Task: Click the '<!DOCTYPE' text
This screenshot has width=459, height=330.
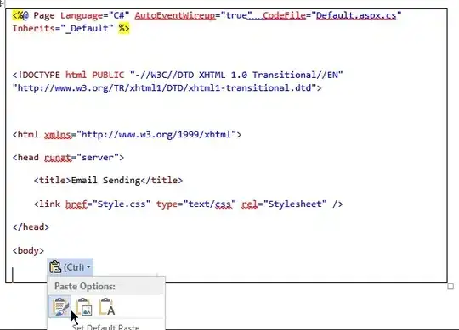Action: coord(37,75)
